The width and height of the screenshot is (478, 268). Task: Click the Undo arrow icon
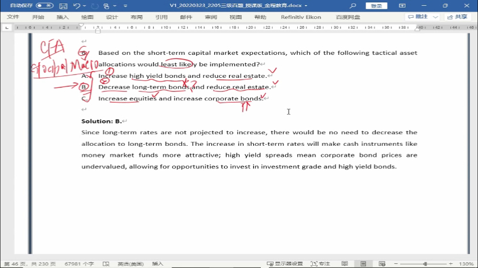tap(76, 6)
